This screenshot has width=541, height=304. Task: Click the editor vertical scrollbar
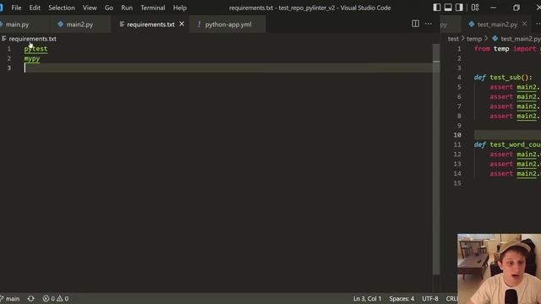pyautogui.click(x=436, y=159)
